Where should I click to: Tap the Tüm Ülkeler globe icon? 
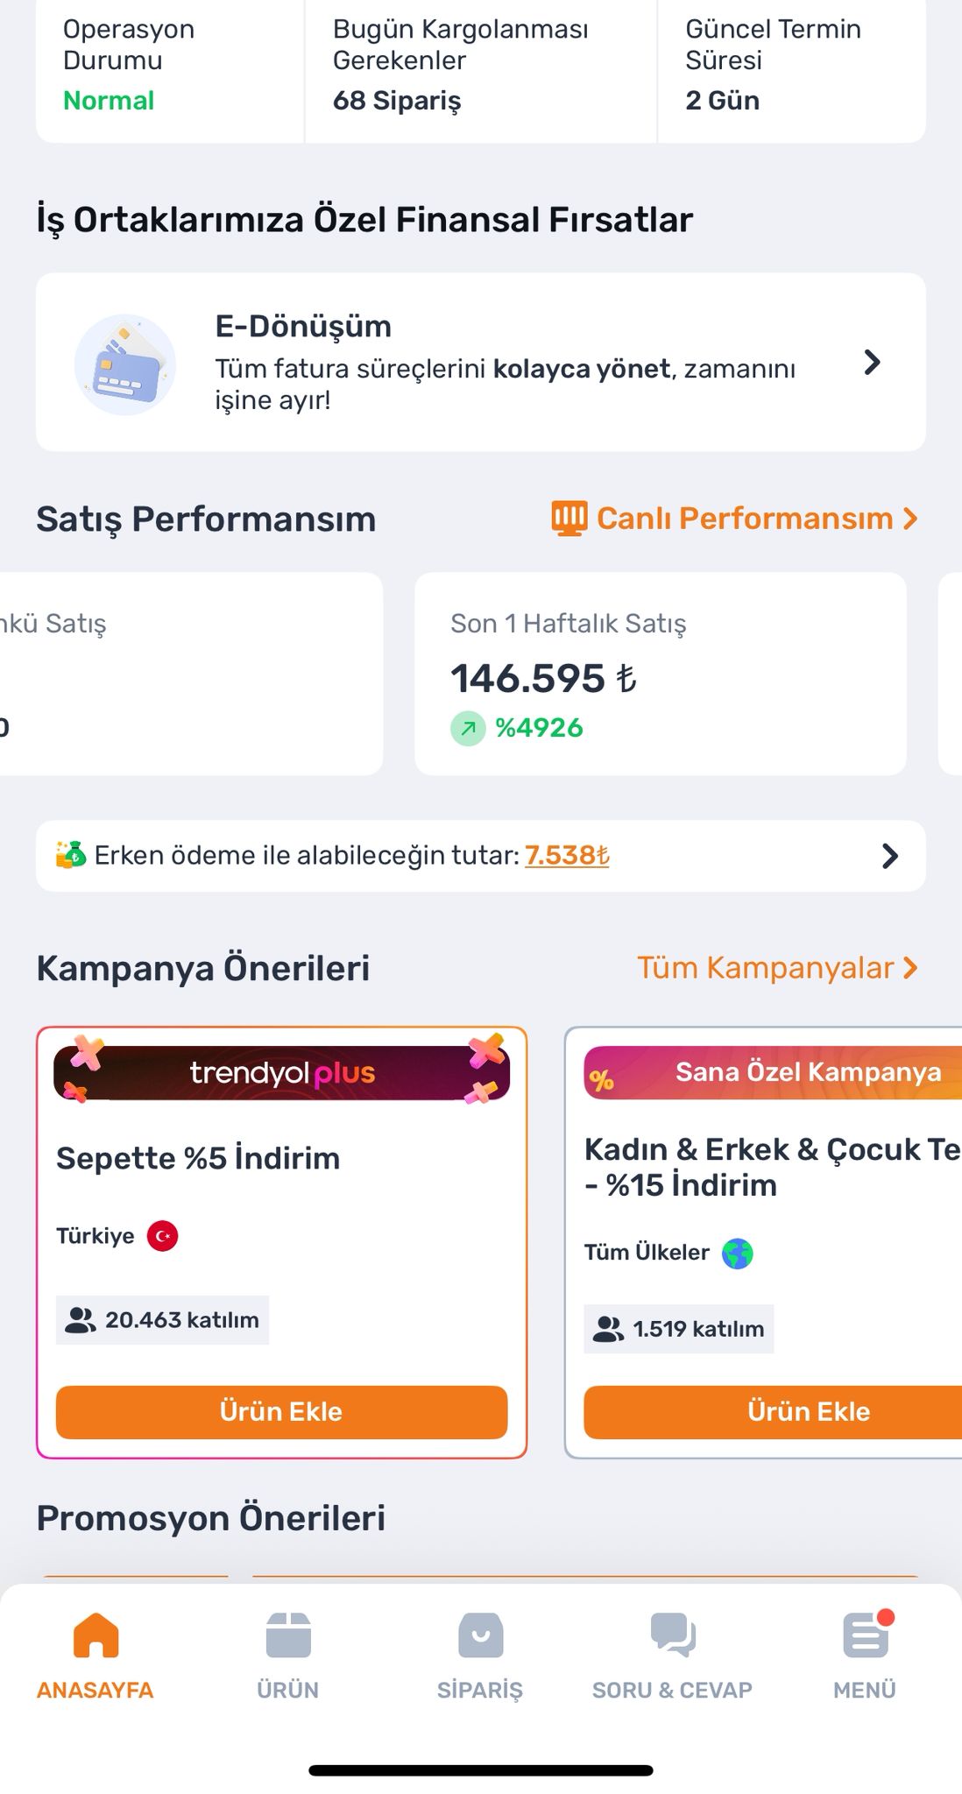click(x=738, y=1254)
